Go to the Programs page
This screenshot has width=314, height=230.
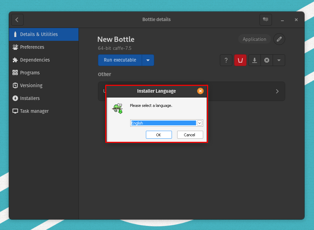(30, 73)
